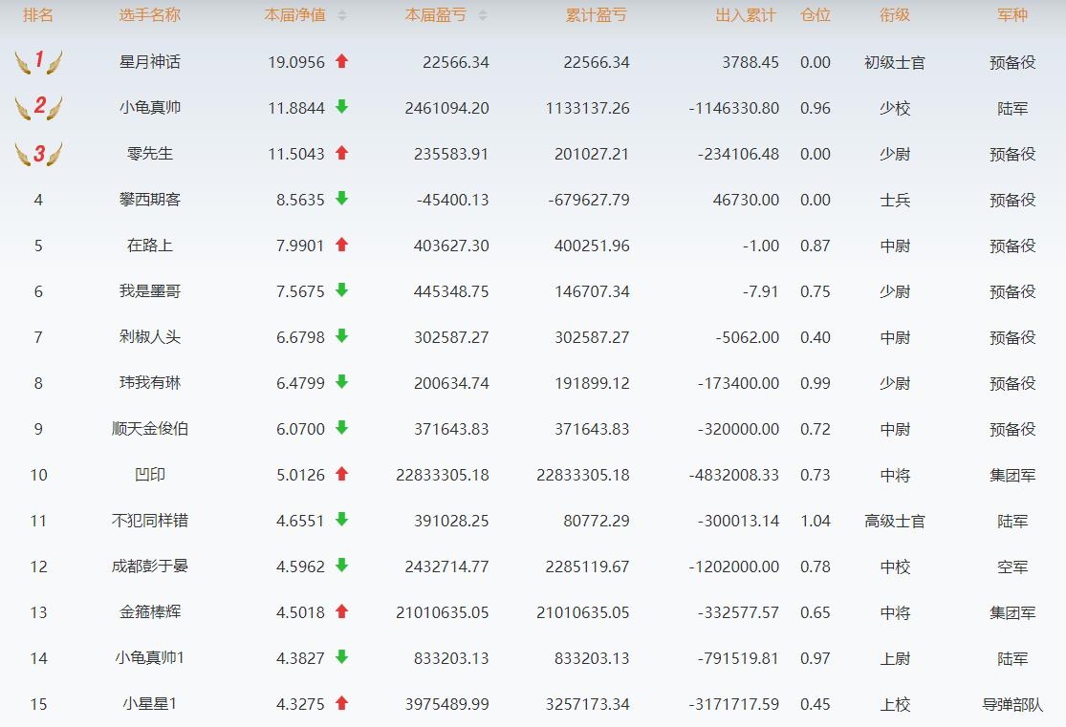The height and width of the screenshot is (727, 1066).
Task: Open player 金箍棒辉 details
Action: pos(149,612)
